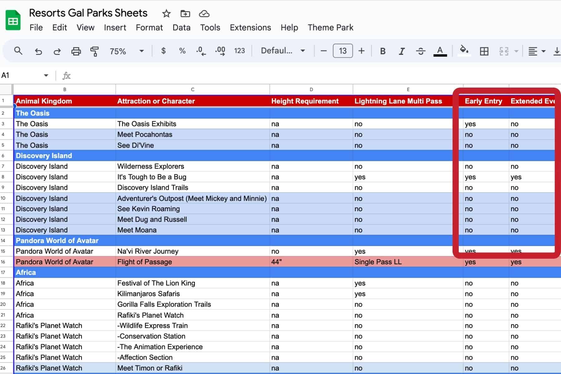Toggle strikethrough formatting
The width and height of the screenshot is (561, 374).
(x=421, y=51)
